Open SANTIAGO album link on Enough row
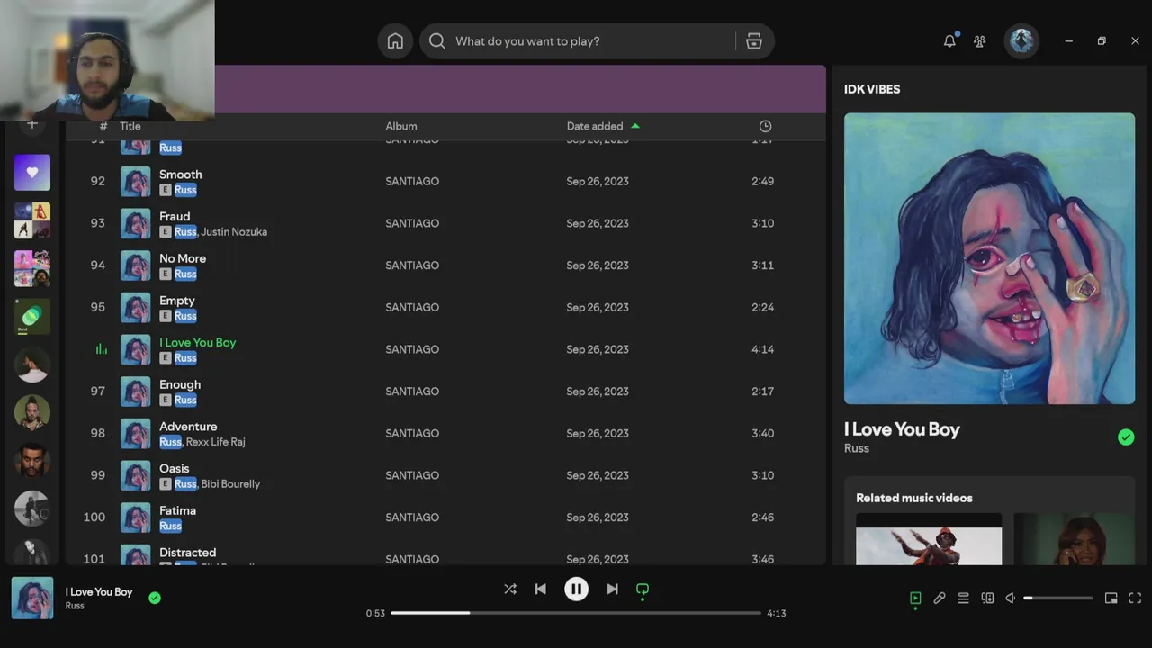 click(412, 391)
